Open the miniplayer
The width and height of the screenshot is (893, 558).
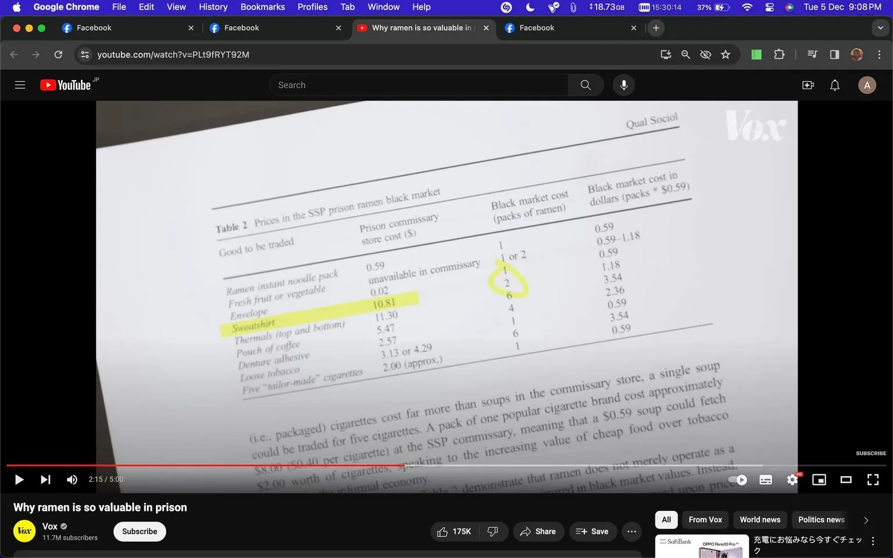pyautogui.click(x=819, y=480)
